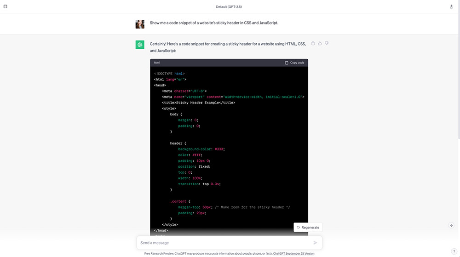Click the background-color: #333 line

201,149
